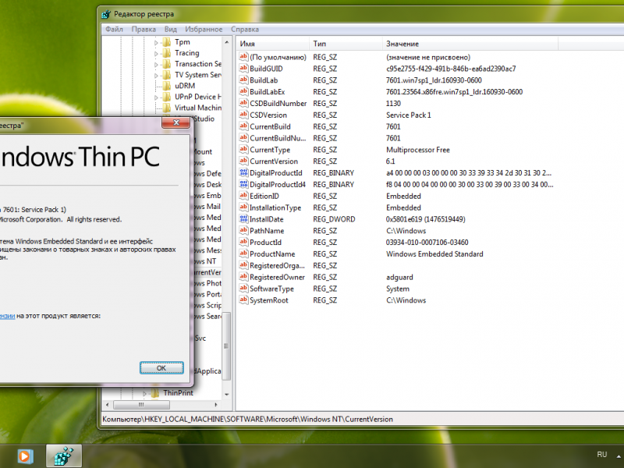Click the BuildLab string value icon
624x468 pixels.
[x=243, y=80]
